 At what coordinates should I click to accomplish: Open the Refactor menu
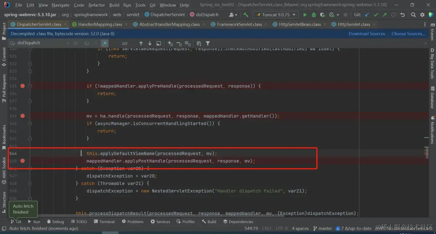click(x=97, y=5)
